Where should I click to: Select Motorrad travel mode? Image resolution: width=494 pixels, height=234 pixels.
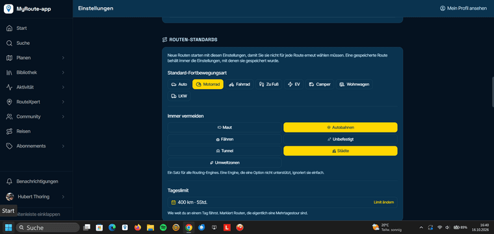click(208, 84)
